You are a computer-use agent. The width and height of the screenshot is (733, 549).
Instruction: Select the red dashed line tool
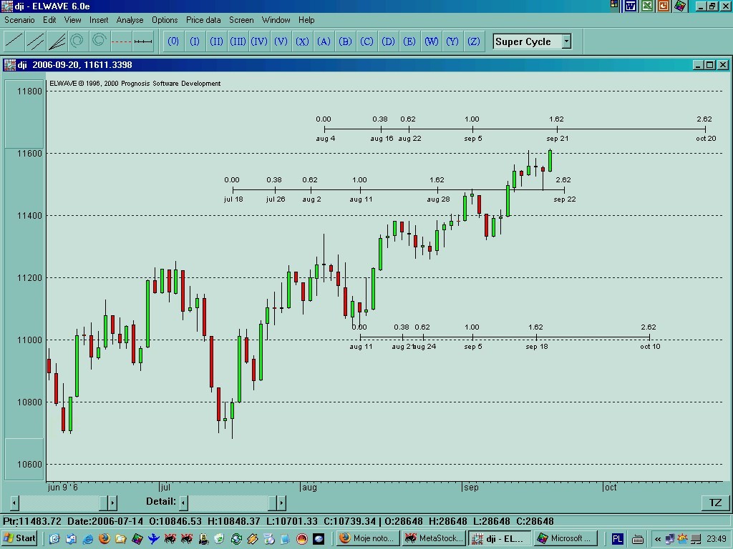pos(121,41)
